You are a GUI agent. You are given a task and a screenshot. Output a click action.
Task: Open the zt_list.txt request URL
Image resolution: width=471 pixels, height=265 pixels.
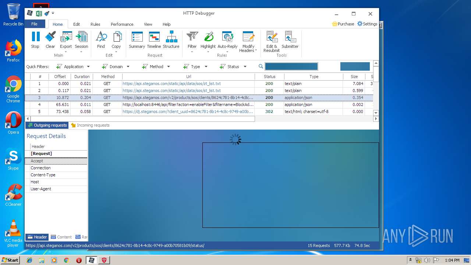(x=171, y=84)
